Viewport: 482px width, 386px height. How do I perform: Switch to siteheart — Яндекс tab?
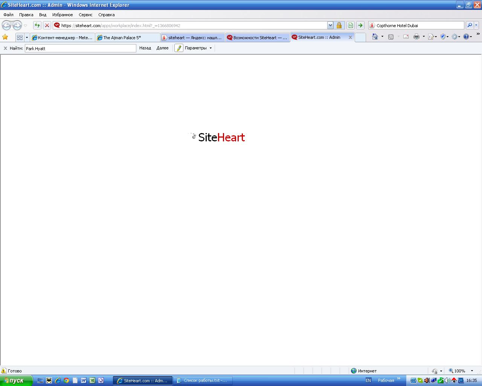coord(193,37)
